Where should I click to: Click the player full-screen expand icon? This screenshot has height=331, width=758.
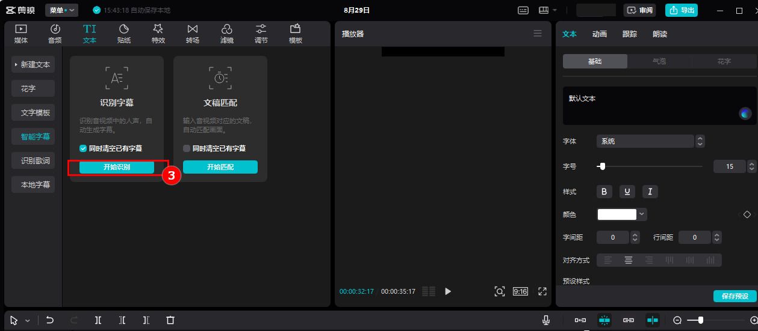[542, 291]
